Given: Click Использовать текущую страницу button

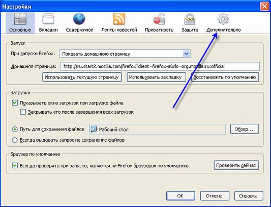Looking at the screenshot, I should click(82, 77).
